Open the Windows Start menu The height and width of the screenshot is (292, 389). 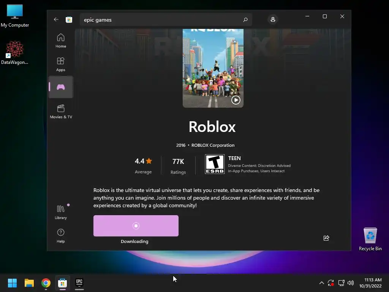tap(12, 283)
